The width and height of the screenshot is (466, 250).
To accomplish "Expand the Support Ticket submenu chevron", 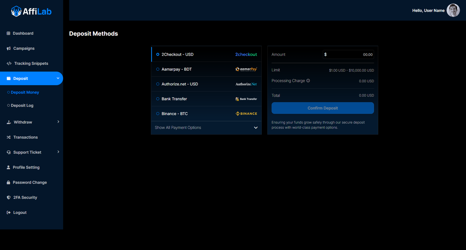I will 58,152.
